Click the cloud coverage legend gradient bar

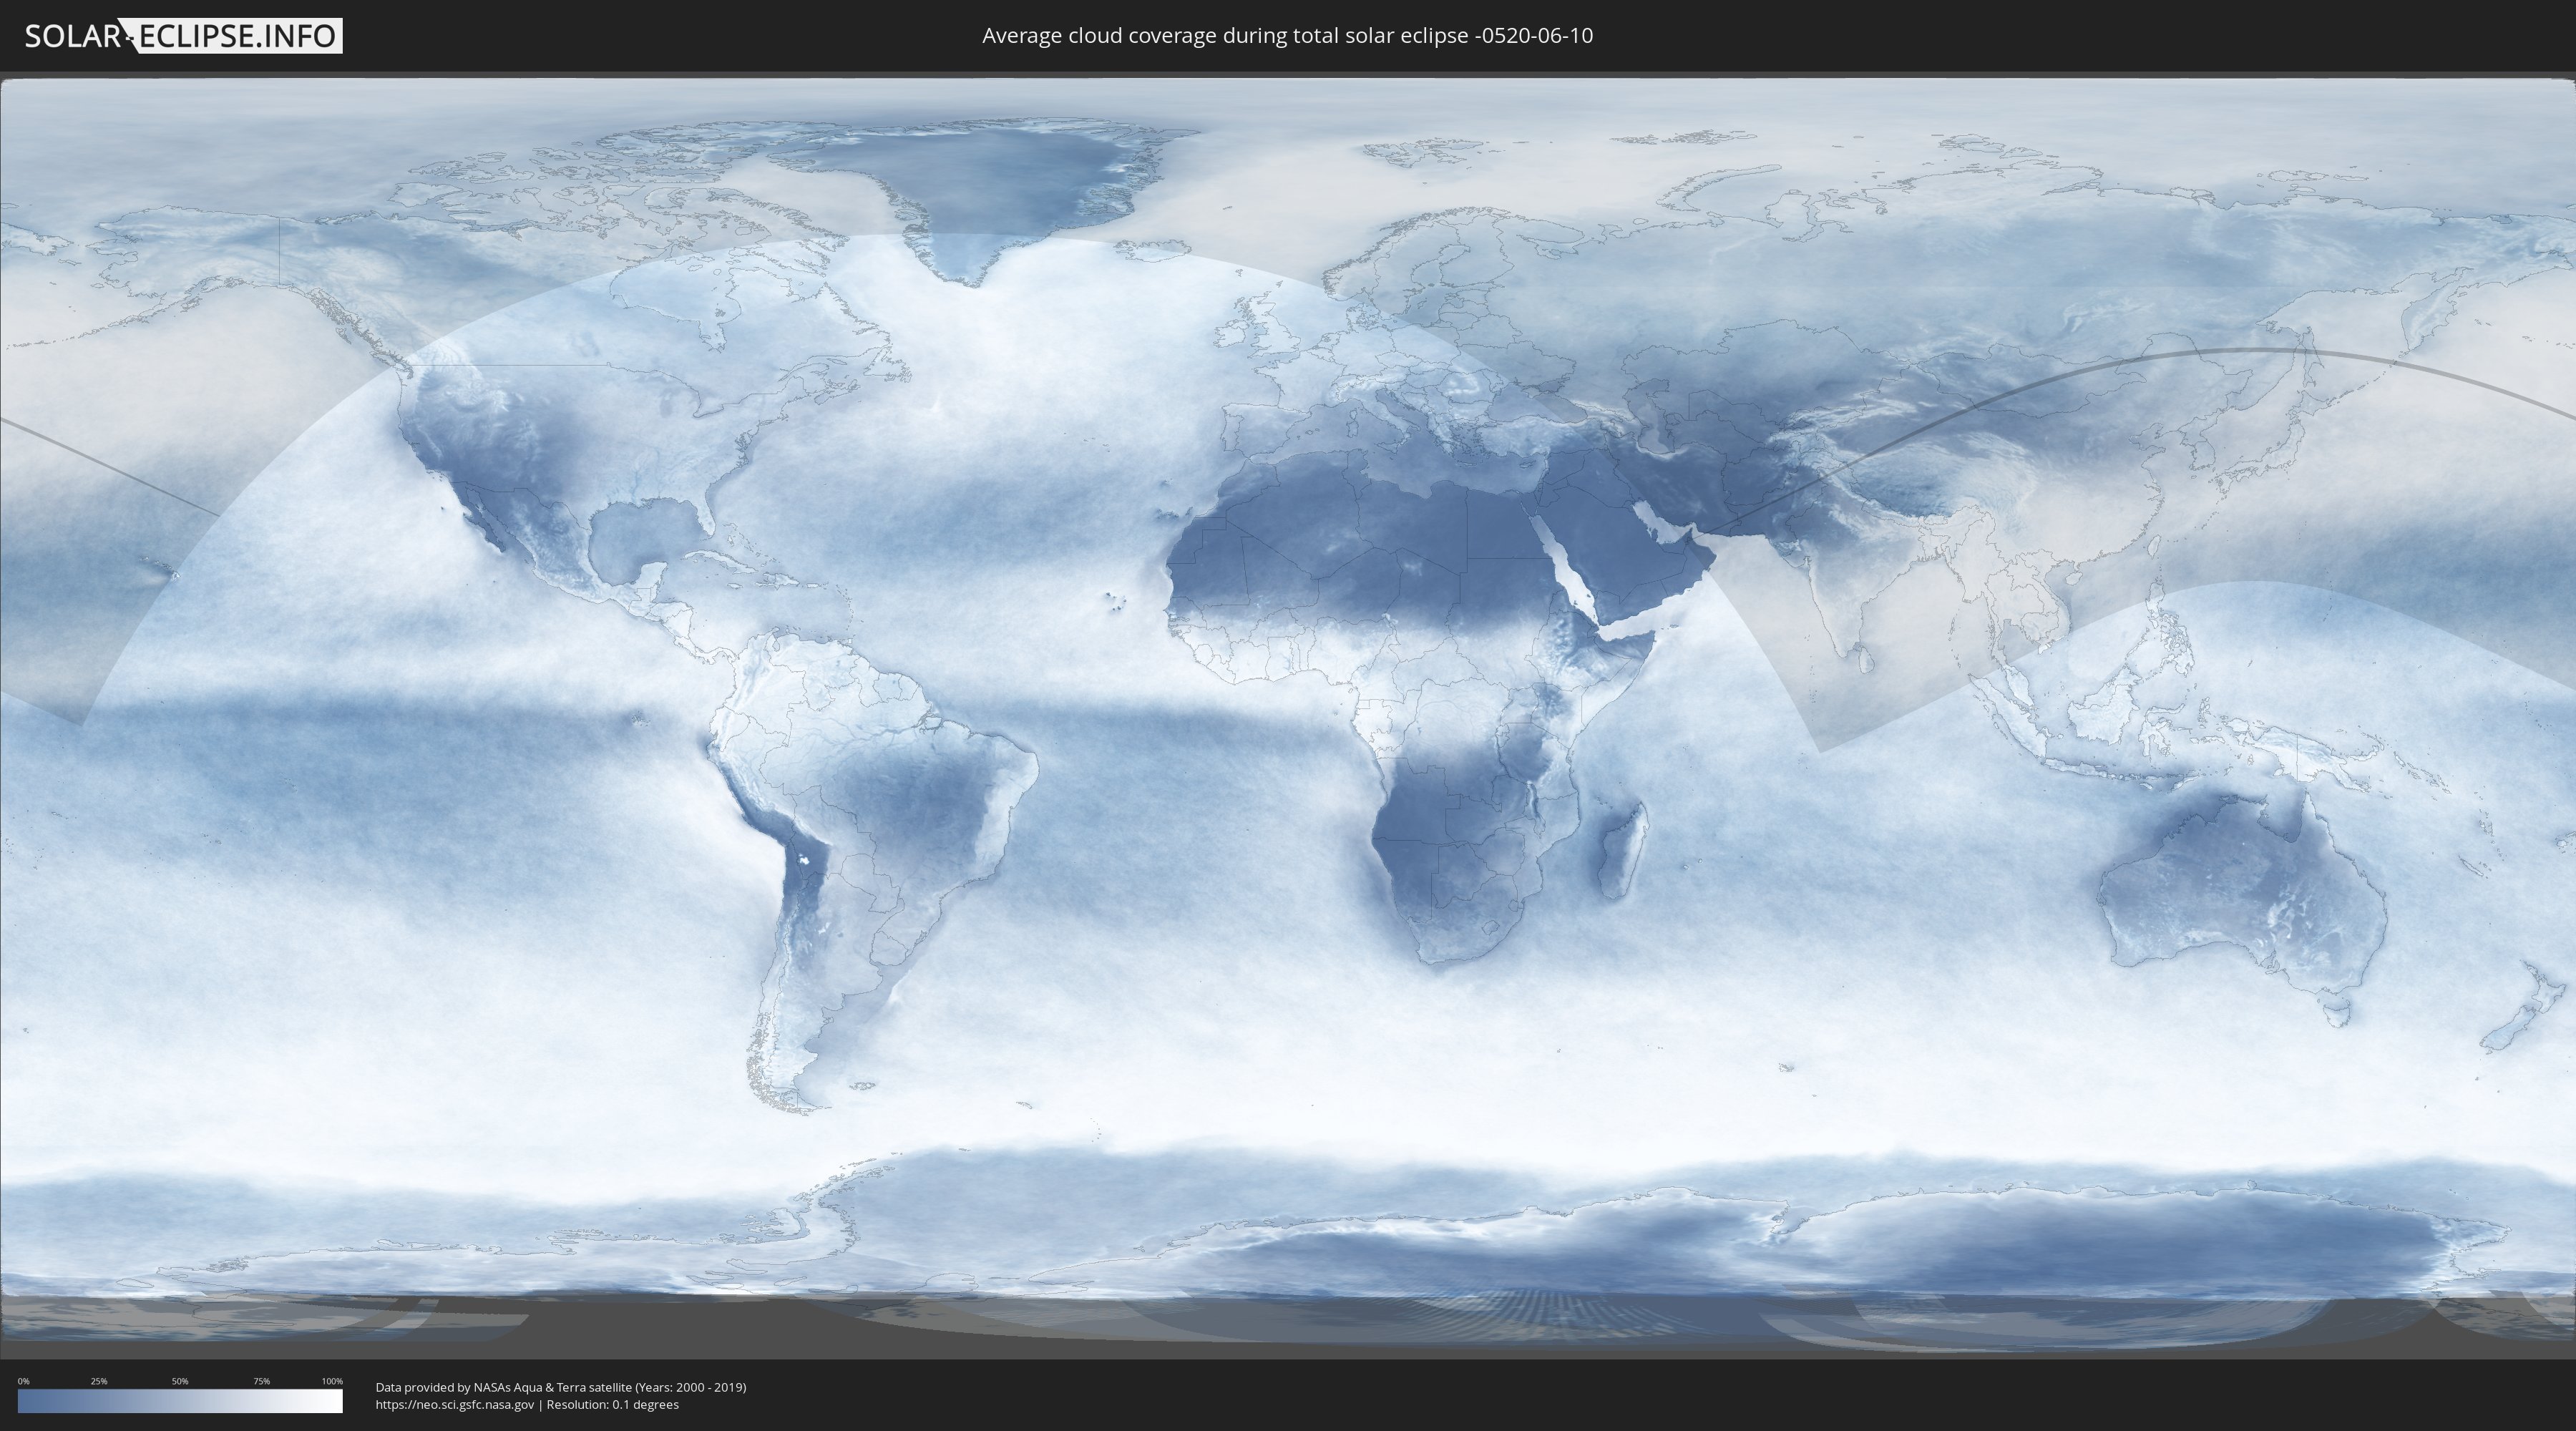[180, 1400]
